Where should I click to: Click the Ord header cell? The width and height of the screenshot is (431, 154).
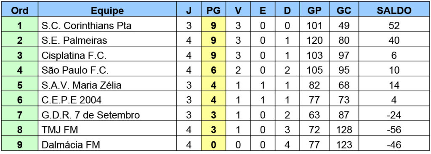tap(19, 11)
